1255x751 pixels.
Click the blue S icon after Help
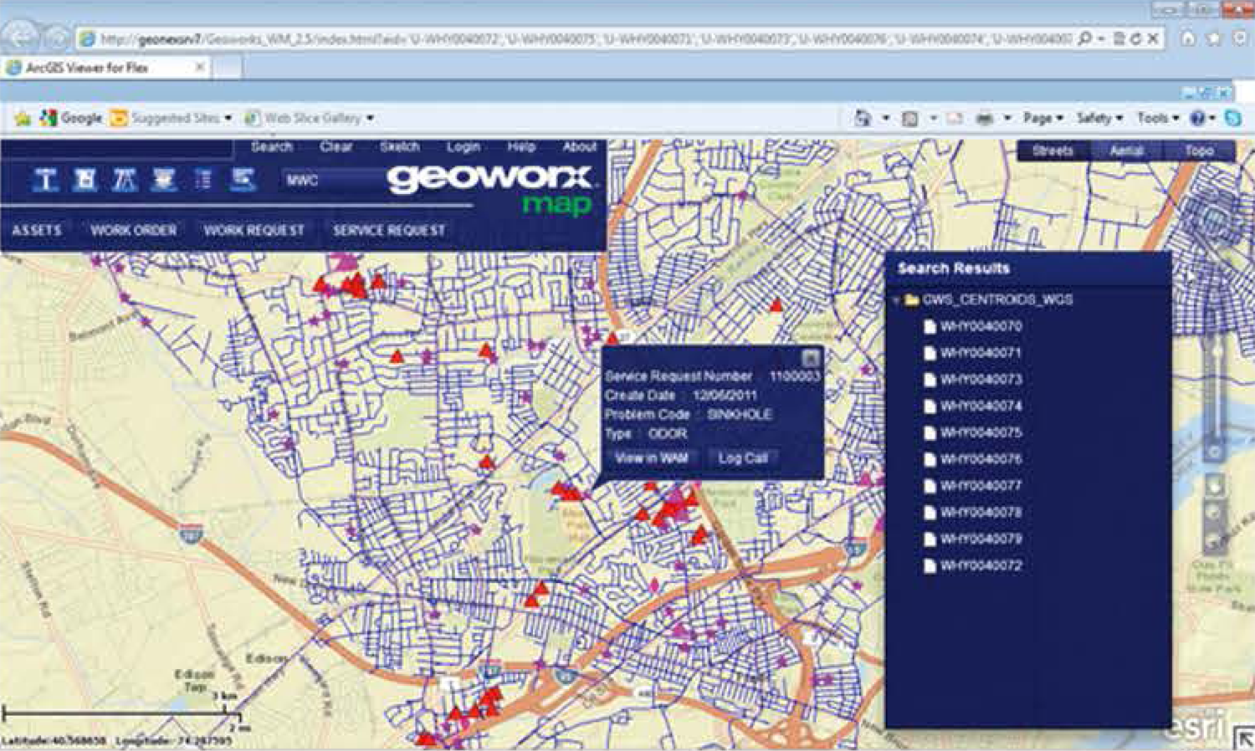(1233, 118)
